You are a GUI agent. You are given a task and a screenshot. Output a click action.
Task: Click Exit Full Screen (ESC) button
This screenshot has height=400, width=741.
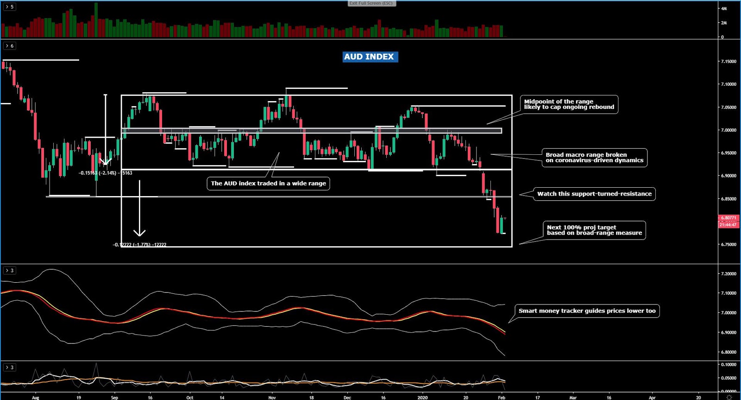click(371, 3)
